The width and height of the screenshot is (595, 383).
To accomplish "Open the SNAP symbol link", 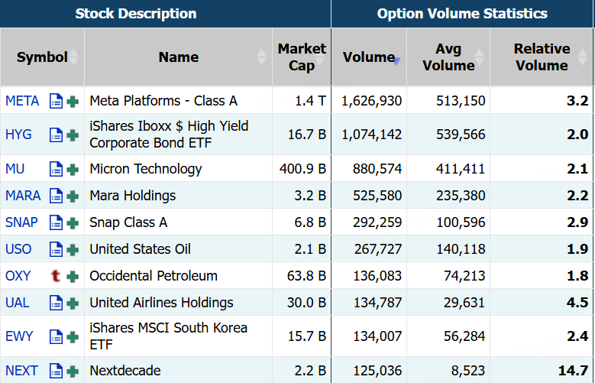I will pos(21,222).
